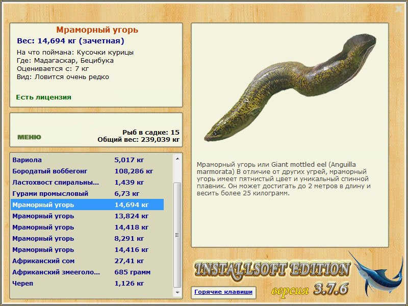Click the Общий вес: 239,039 кг total
408x306 pixels.
click(138, 140)
